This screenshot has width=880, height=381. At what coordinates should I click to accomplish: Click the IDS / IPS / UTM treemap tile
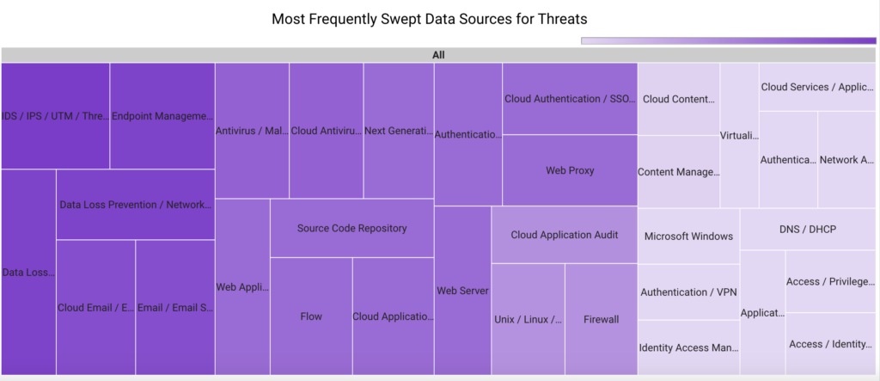[55, 116]
